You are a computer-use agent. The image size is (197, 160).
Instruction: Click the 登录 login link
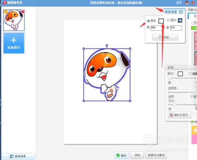click(179, 2)
